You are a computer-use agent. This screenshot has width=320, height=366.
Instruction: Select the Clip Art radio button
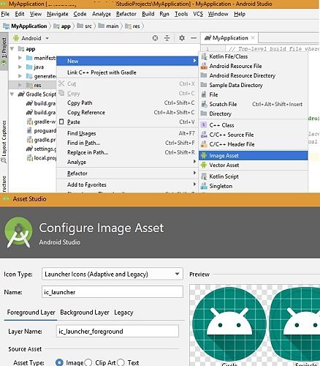click(88, 362)
